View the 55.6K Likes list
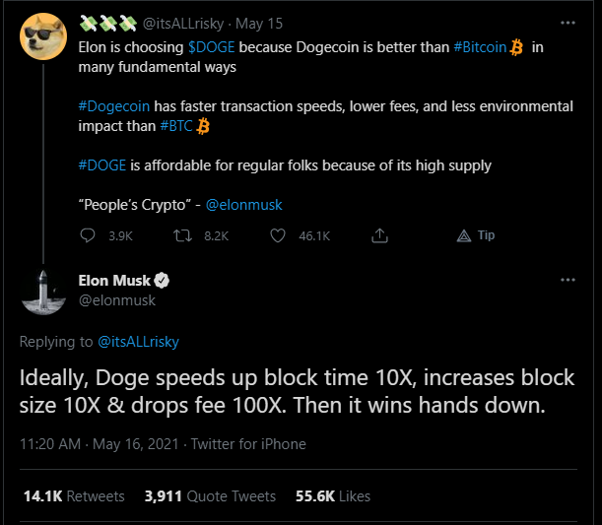This screenshot has height=525, width=602. (x=333, y=496)
